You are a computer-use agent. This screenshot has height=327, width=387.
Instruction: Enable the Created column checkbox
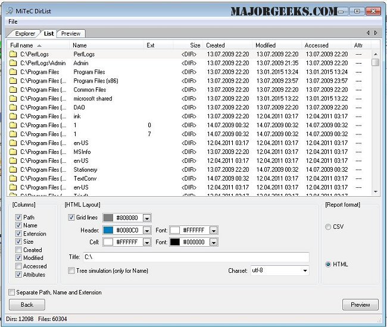tap(18, 250)
